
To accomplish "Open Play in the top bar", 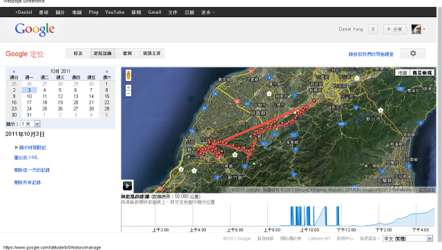I will [93, 12].
